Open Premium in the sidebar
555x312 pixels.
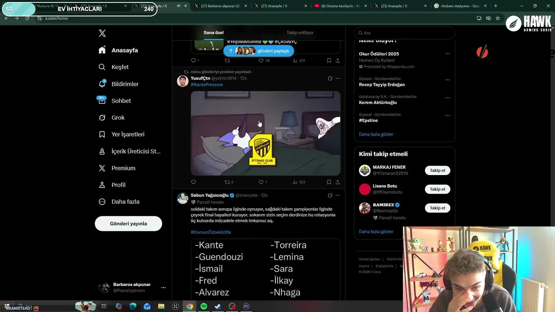coord(117,168)
